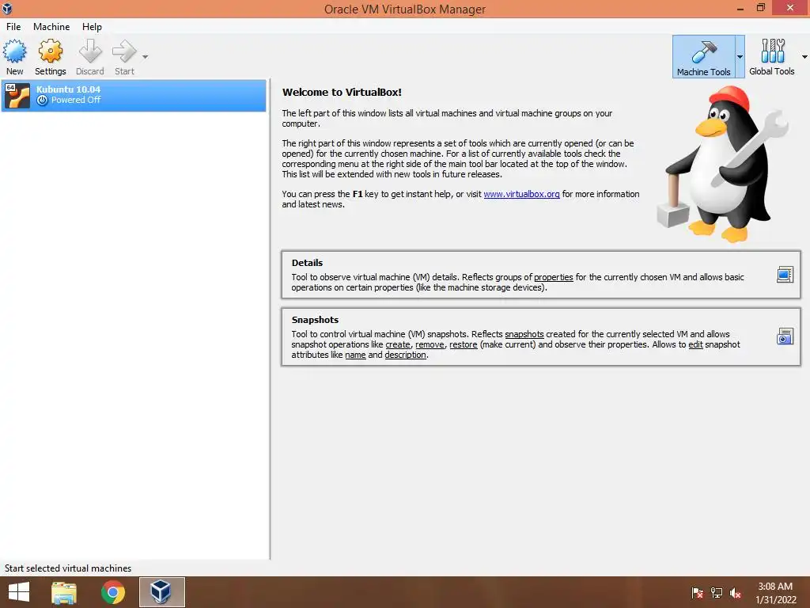810x608 pixels.
Task: Open the Machine Tools dropdown arrow
Action: [740, 57]
